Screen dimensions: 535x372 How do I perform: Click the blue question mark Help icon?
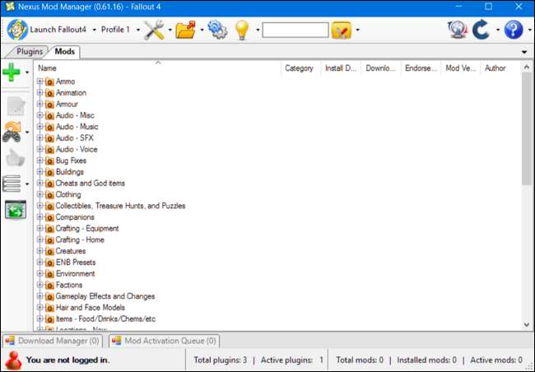point(514,30)
